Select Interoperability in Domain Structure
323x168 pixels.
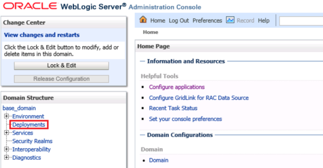[x=32, y=149]
